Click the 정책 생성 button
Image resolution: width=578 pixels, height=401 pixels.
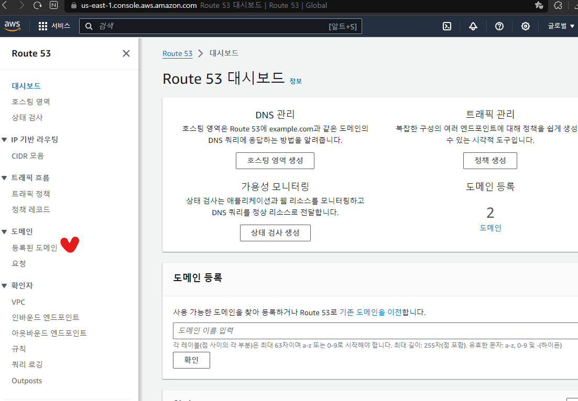pos(490,161)
